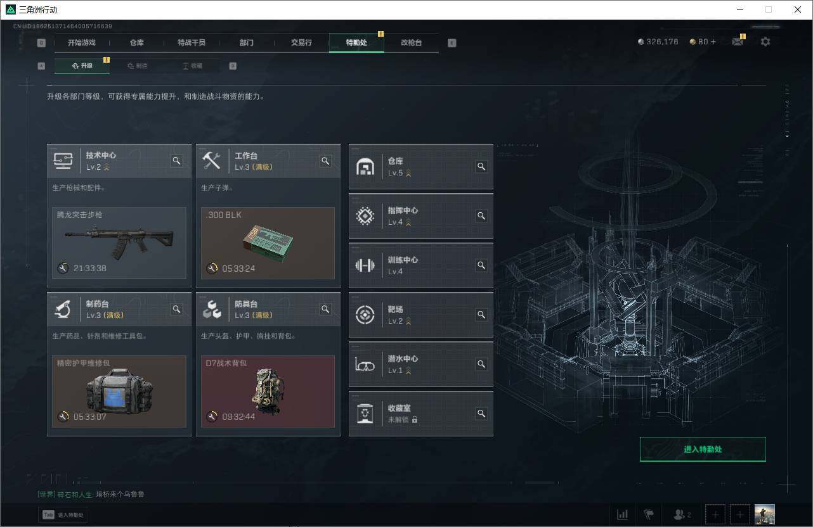
Task: Click the settings gear icon
Action: tap(765, 41)
